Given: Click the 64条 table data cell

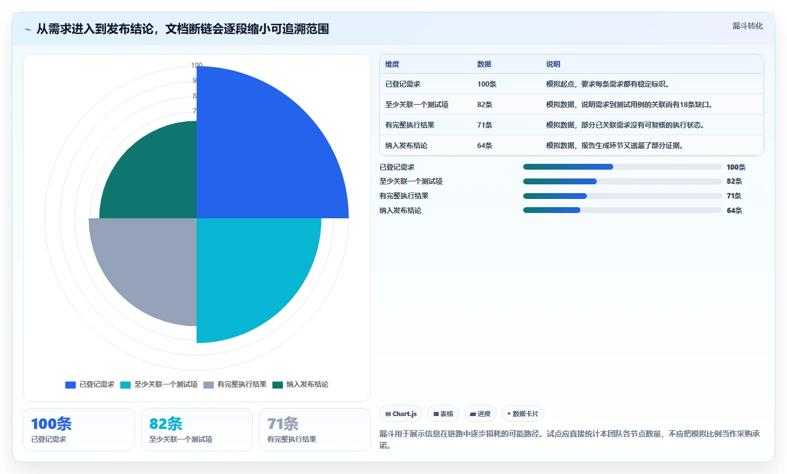Looking at the screenshot, I should click(x=484, y=146).
